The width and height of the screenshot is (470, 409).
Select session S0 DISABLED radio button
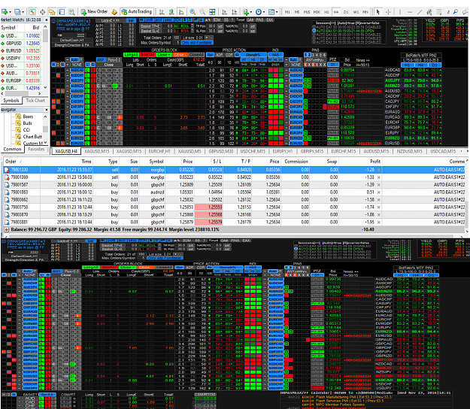(314, 27)
